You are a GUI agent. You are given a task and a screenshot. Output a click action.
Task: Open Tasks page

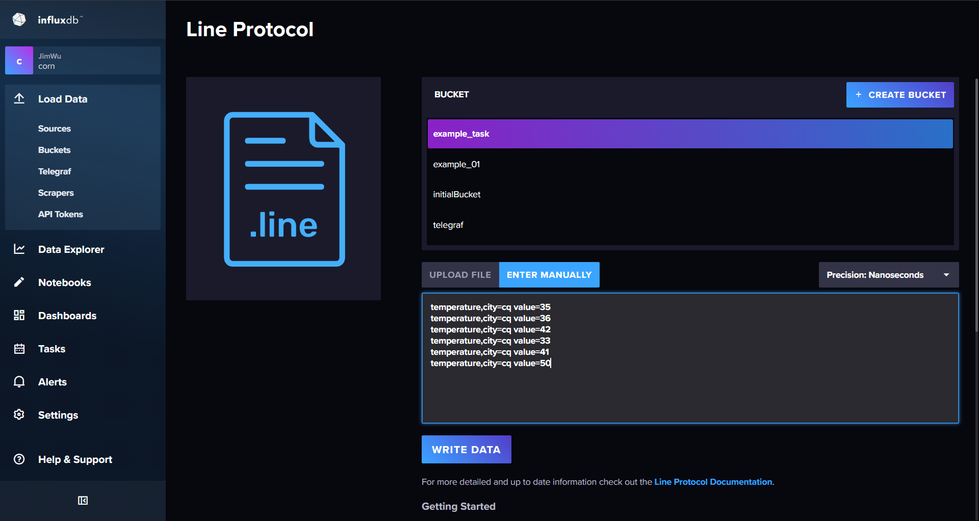(x=52, y=349)
